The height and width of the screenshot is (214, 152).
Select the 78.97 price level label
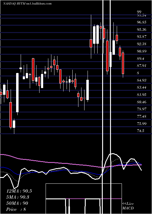coord(142,109)
